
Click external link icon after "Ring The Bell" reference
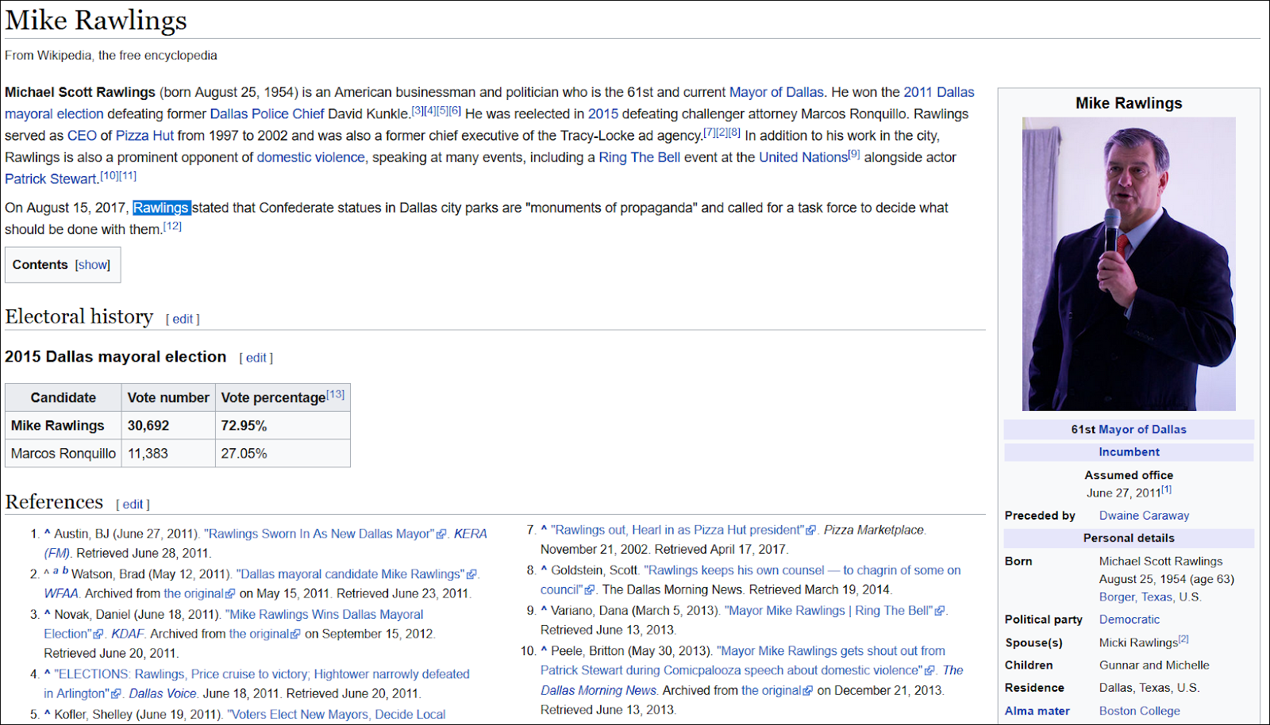coord(940,612)
